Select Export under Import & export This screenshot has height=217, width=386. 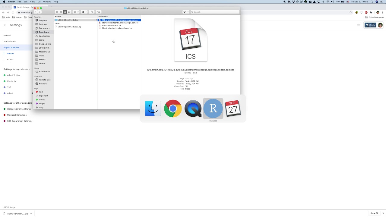pos(10,60)
